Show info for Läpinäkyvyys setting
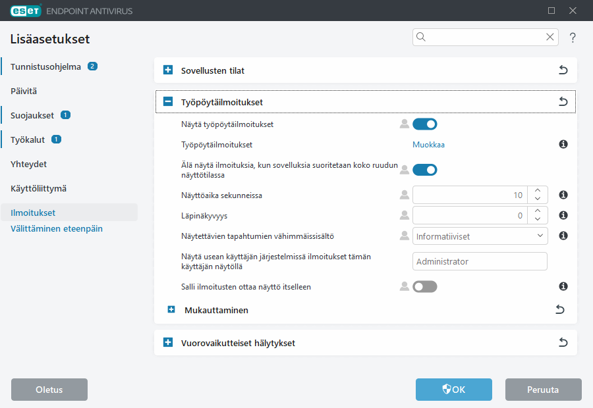 (x=563, y=215)
